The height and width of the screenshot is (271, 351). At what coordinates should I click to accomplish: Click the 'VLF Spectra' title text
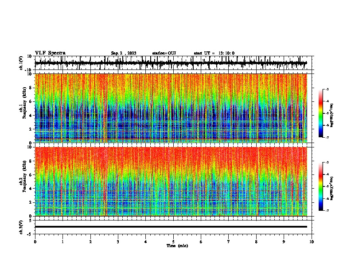click(50, 53)
